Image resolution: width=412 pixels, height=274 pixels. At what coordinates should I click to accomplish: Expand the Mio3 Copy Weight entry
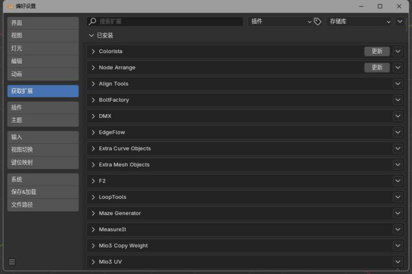pyautogui.click(x=93, y=246)
